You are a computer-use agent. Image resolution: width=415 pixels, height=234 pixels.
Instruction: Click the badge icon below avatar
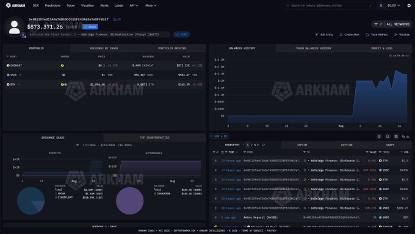pyautogui.click(x=23, y=35)
